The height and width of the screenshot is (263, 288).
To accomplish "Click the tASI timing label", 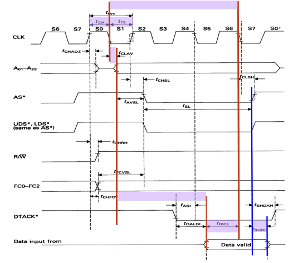I will (x=186, y=205).
